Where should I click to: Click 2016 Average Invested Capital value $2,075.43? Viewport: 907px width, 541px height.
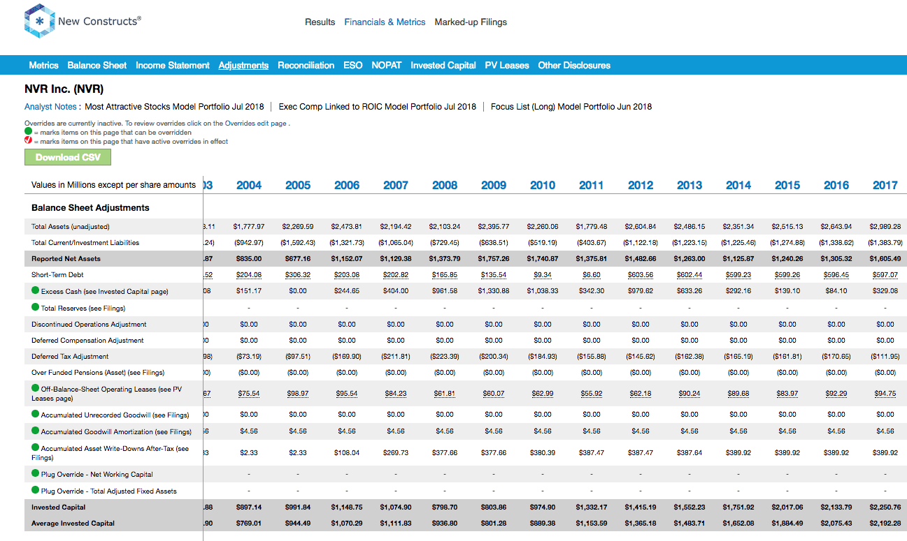pyautogui.click(x=836, y=524)
